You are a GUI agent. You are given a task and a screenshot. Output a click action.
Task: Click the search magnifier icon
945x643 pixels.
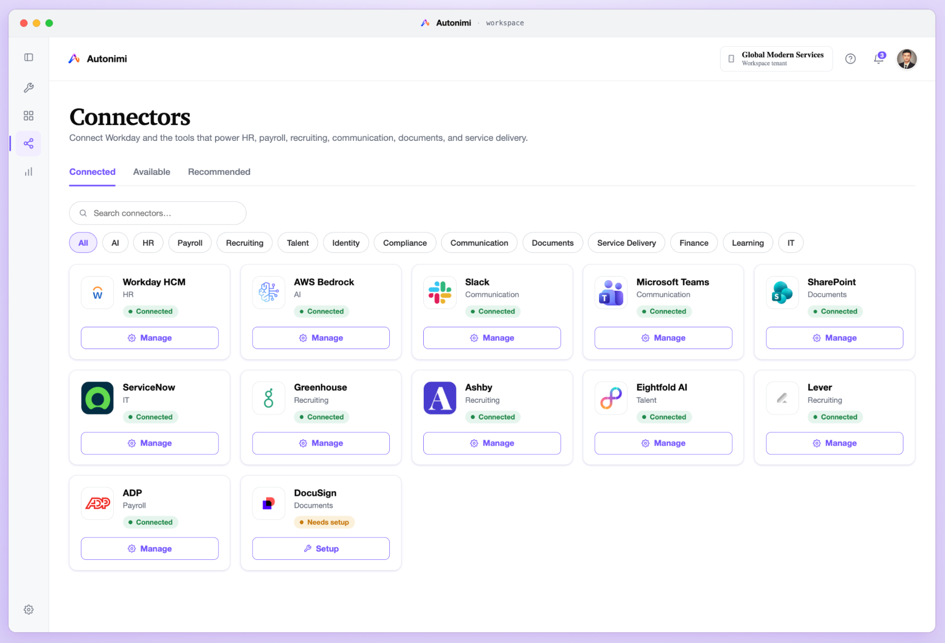coord(83,213)
